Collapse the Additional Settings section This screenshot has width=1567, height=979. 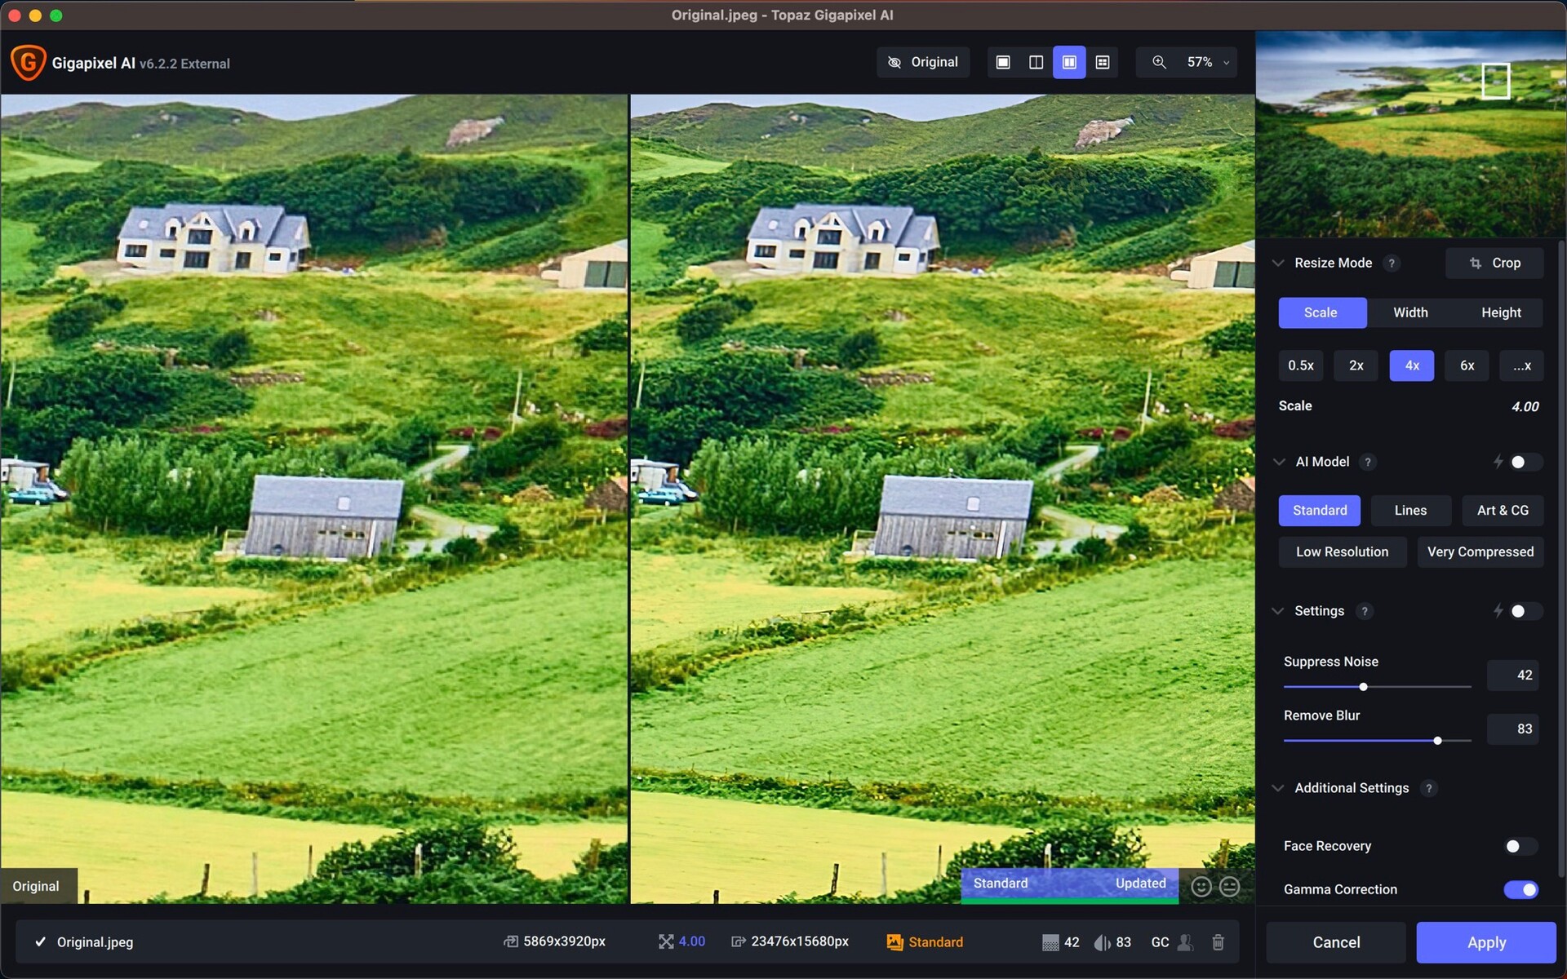[x=1277, y=788]
